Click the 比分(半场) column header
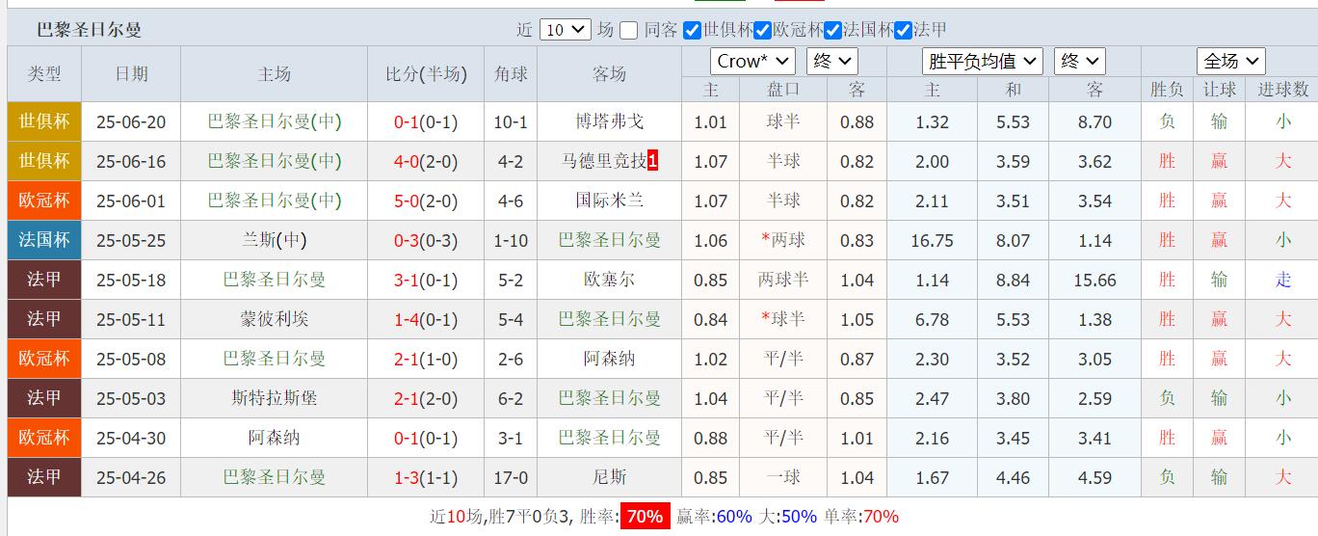The height and width of the screenshot is (536, 1318). coord(426,74)
